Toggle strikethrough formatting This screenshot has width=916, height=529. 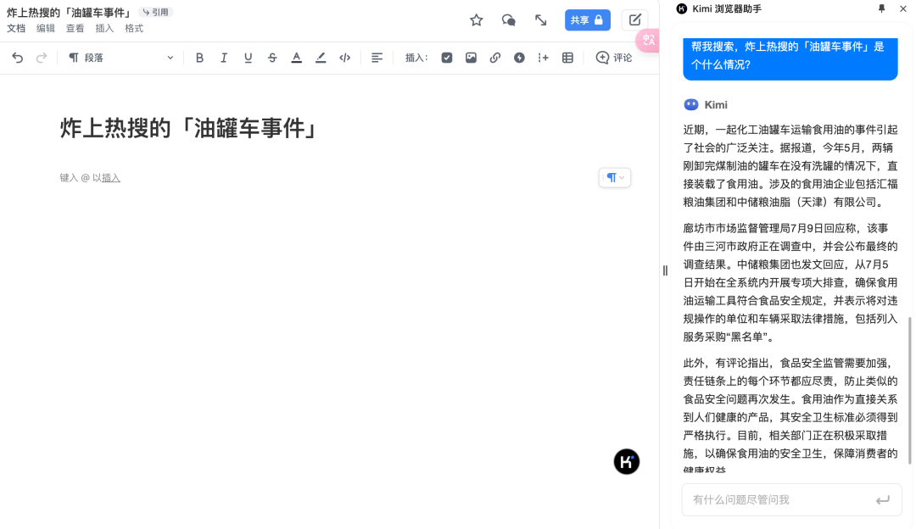tap(272, 58)
